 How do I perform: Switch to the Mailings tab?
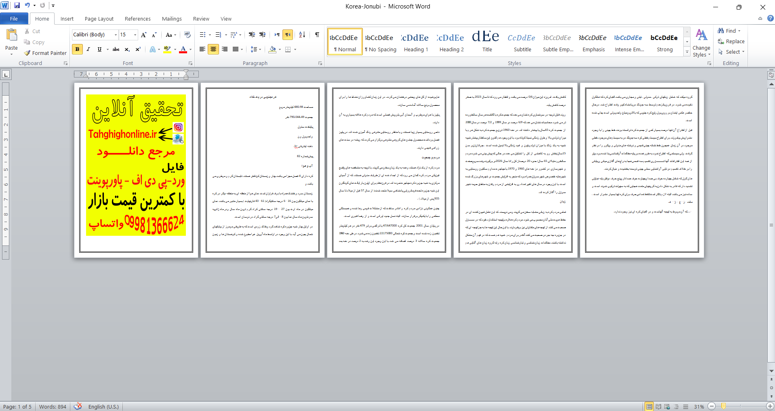coord(172,19)
